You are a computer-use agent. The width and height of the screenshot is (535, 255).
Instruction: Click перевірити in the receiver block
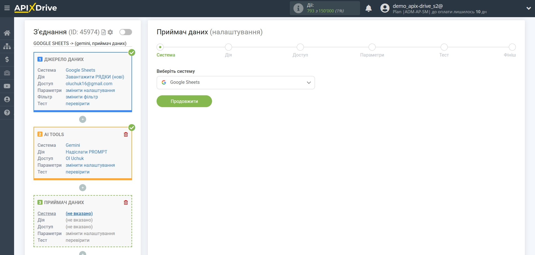coord(77,240)
